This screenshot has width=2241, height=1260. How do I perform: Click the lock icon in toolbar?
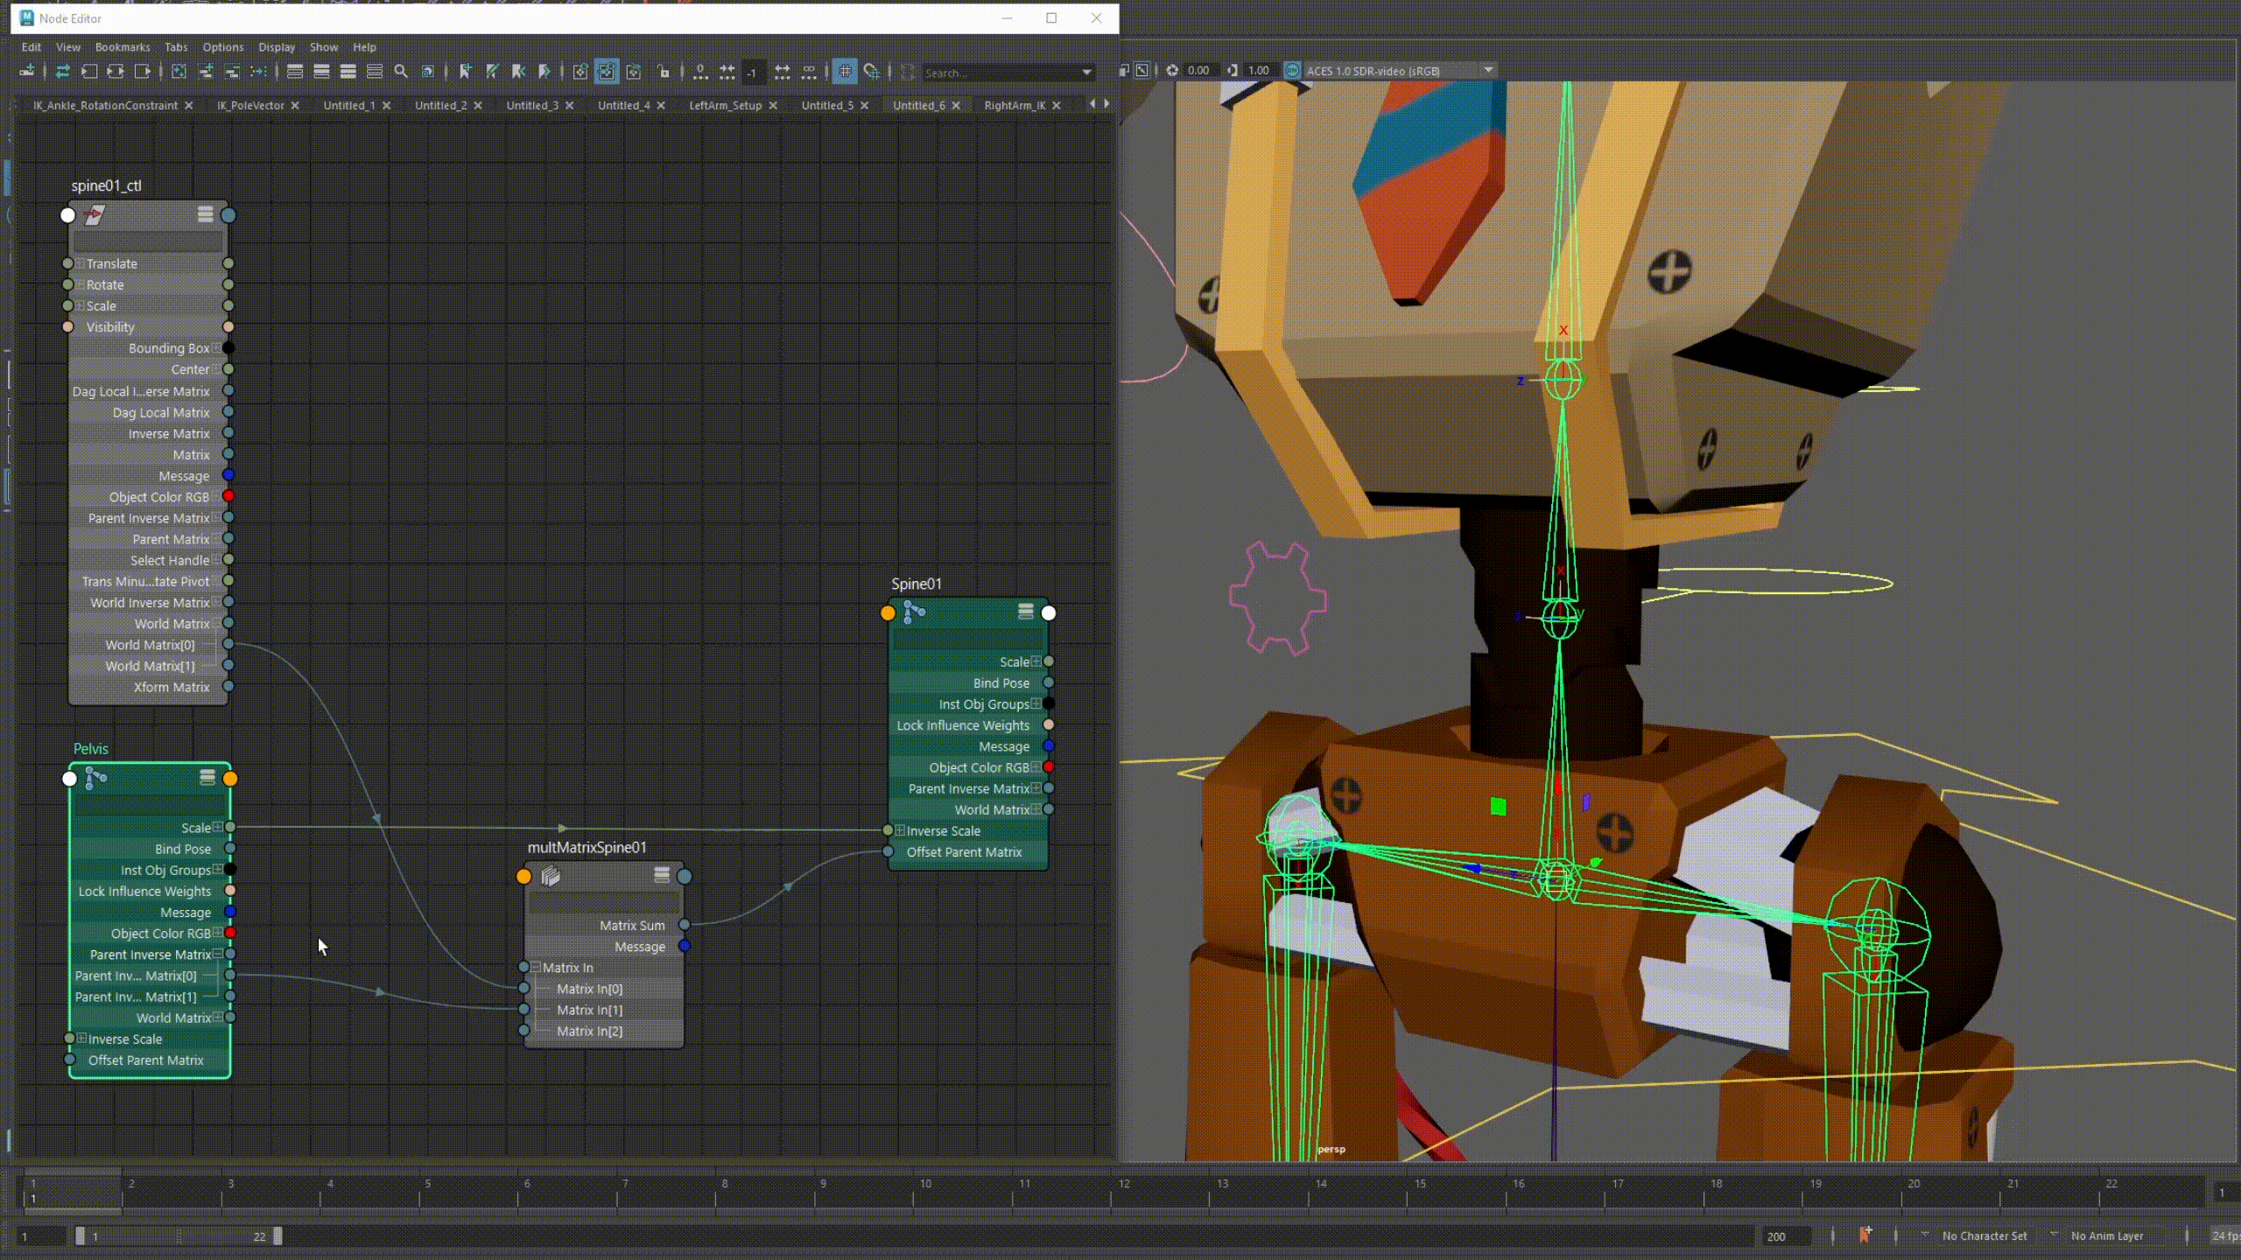coord(664,72)
